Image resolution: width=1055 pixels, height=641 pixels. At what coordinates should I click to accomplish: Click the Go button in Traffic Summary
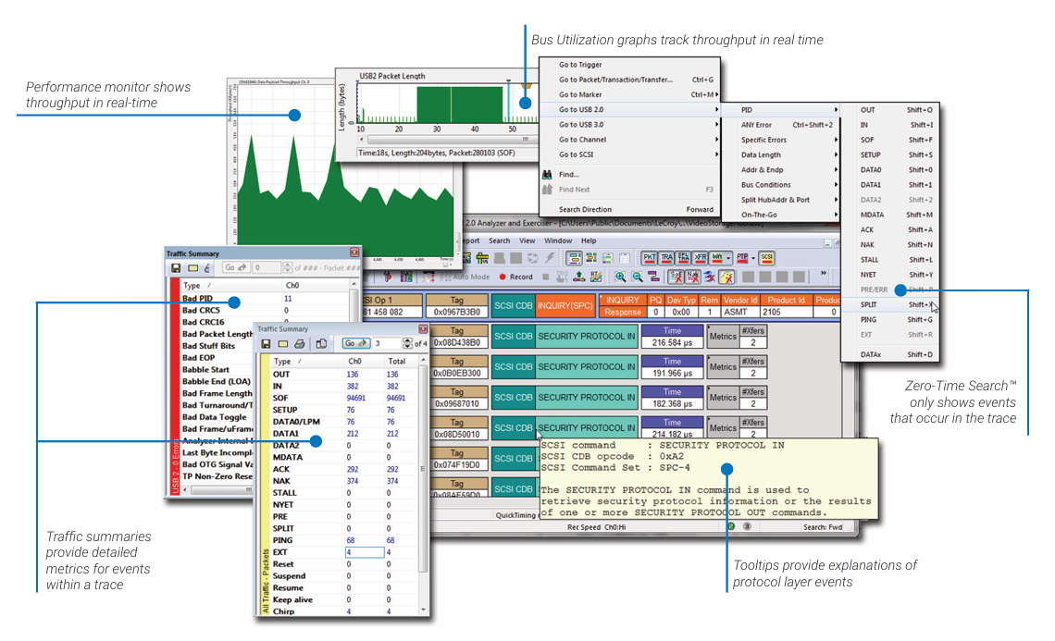tap(355, 343)
